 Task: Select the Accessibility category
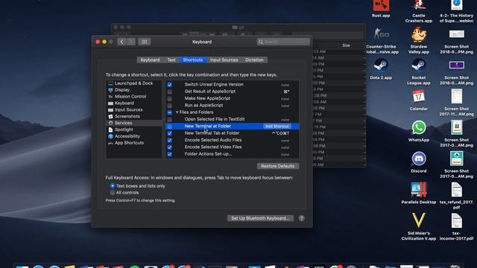[127, 136]
